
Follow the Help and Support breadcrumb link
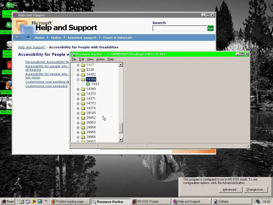click(x=31, y=47)
